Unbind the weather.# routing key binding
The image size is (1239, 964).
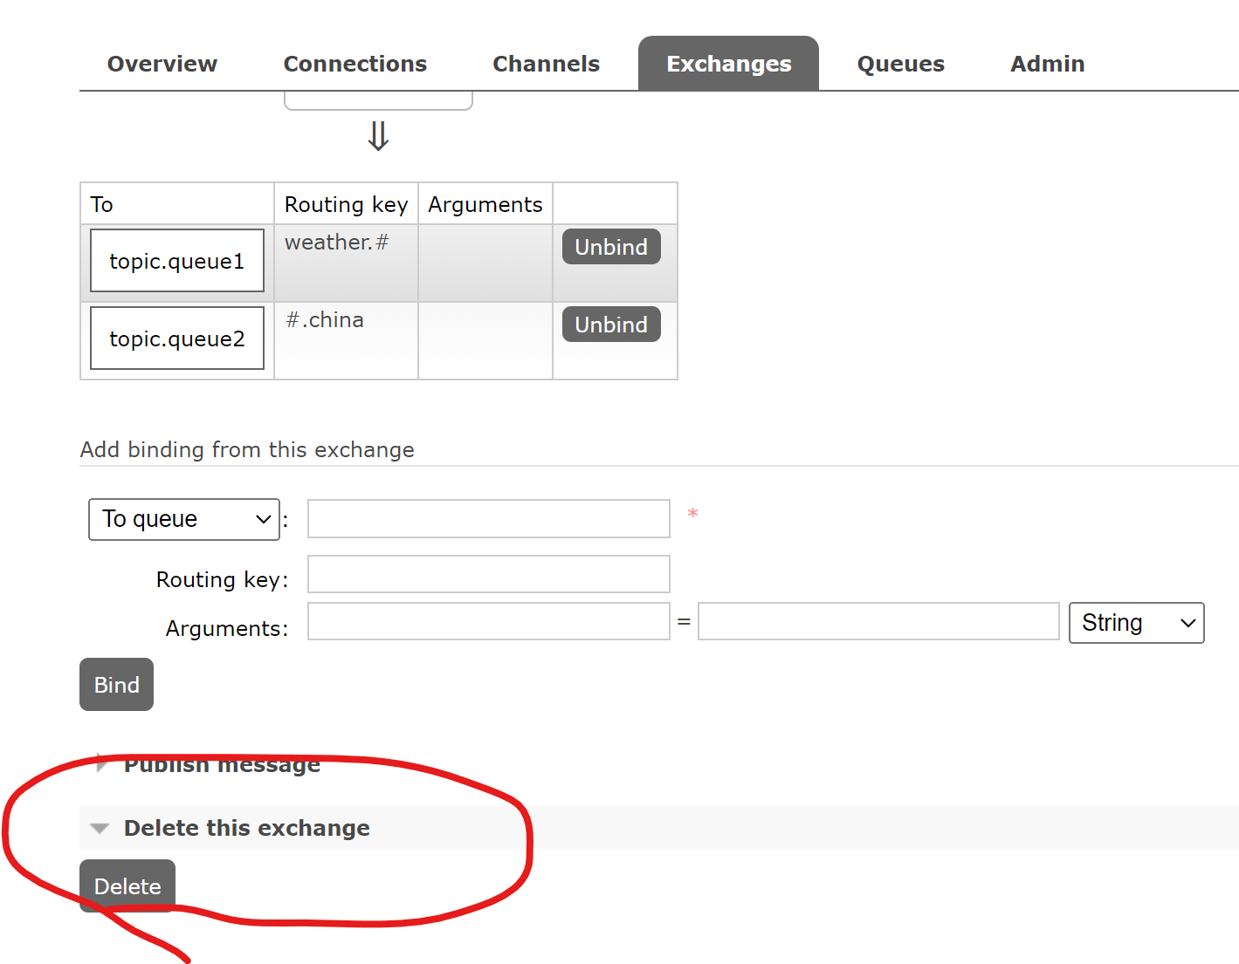[x=610, y=246]
